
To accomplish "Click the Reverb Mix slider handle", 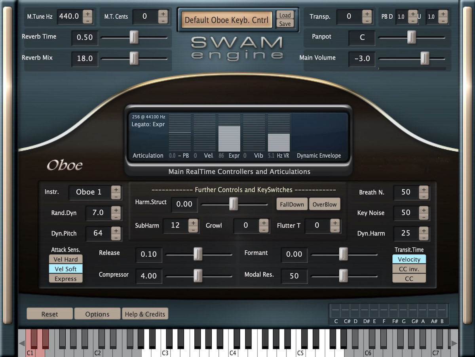I will coord(135,58).
